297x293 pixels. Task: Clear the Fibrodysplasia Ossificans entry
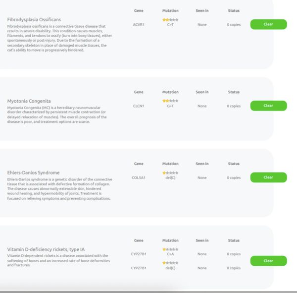tap(268, 24)
